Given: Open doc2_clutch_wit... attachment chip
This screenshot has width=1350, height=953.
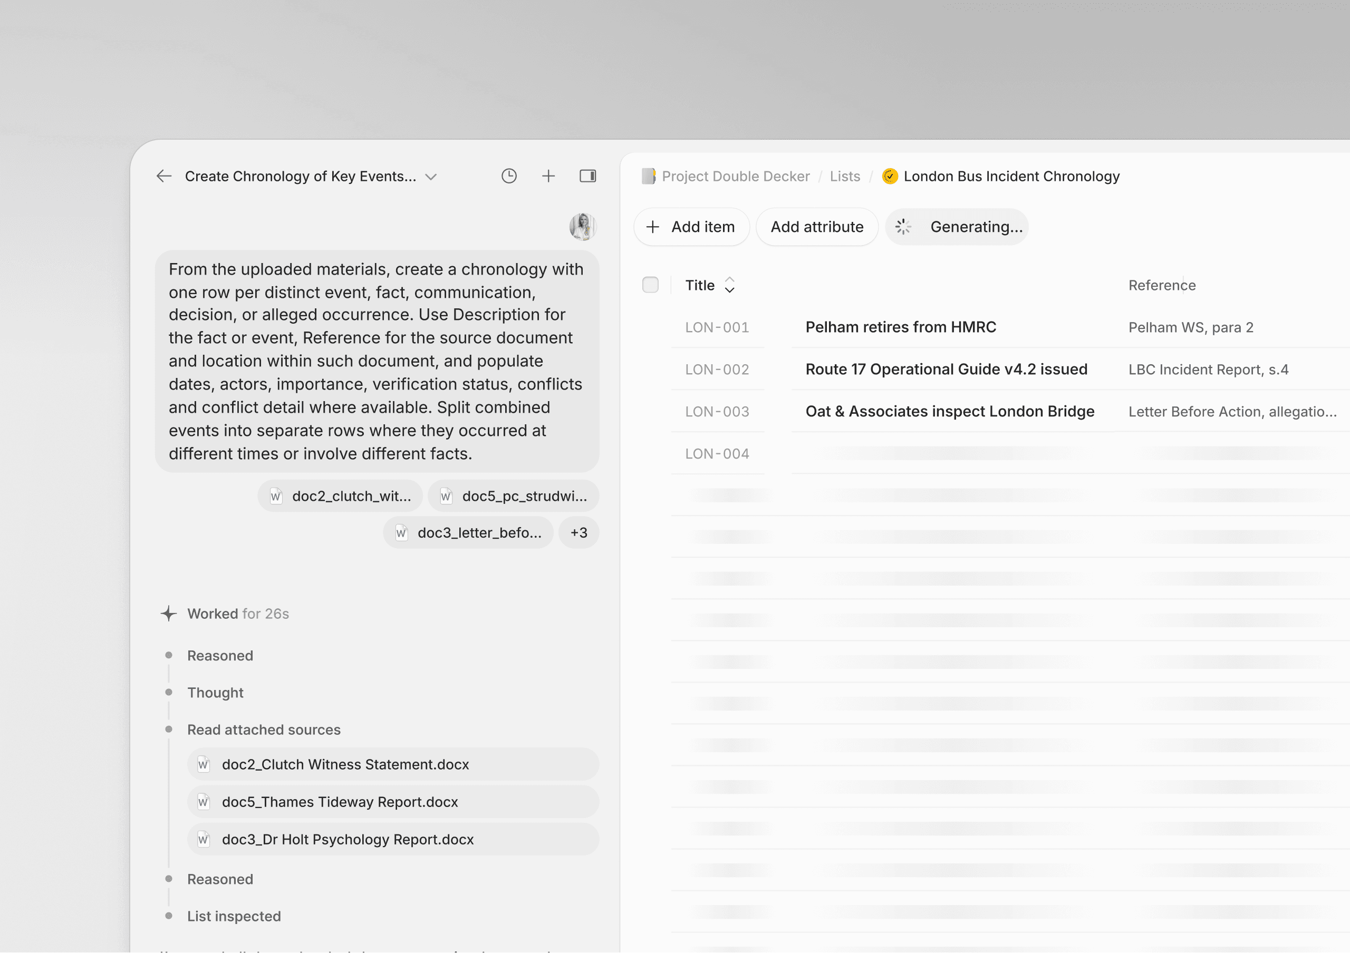Looking at the screenshot, I should tap(340, 497).
